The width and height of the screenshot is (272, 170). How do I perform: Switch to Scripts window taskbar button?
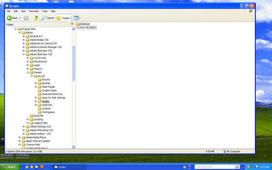tap(69, 167)
